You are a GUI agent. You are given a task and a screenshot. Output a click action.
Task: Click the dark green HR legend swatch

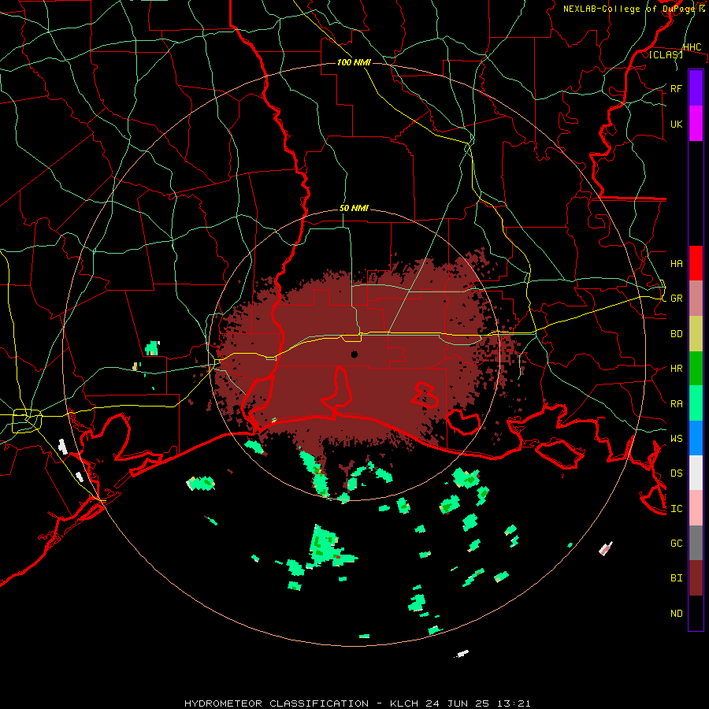pyautogui.click(x=696, y=369)
